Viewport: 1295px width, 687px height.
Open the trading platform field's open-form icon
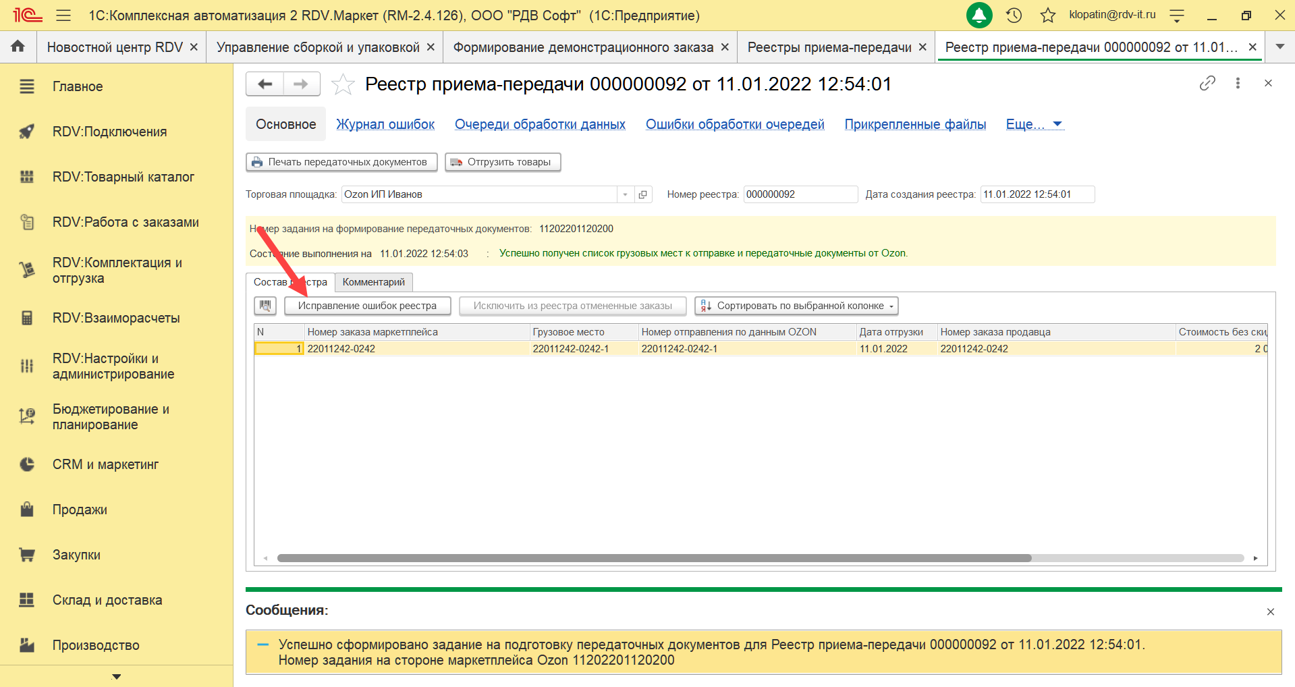point(643,194)
